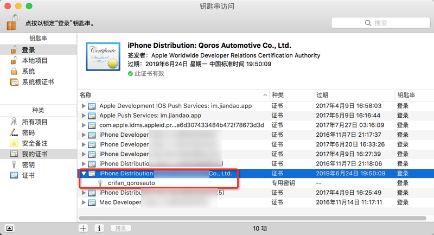Expand iPhone Developer row expiring 2017年6月20日
This screenshot has height=235, width=434.
pyautogui.click(x=84, y=144)
